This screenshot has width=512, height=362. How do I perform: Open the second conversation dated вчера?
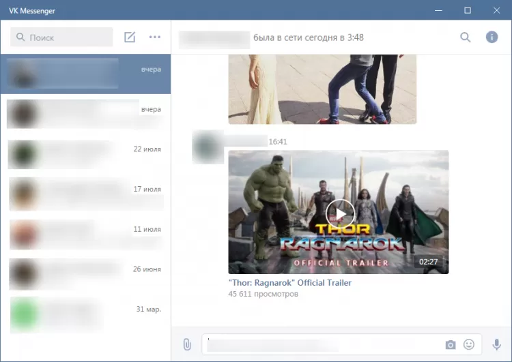85,114
